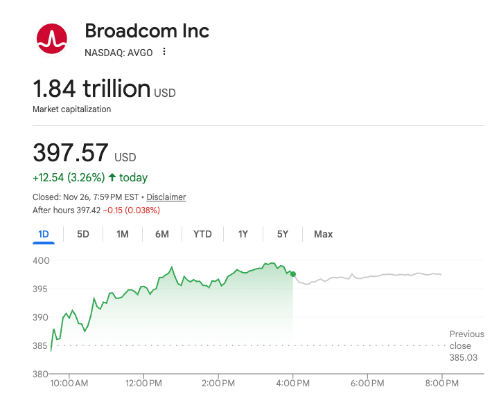The image size is (492, 405).
Task: Open the three-dot options menu
Action: 164,52
